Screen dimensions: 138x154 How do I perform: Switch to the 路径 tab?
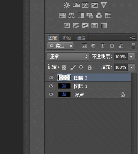point(67,38)
